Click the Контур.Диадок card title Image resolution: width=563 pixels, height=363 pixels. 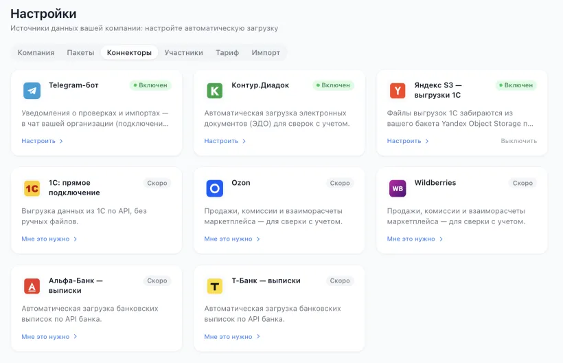[260, 85]
